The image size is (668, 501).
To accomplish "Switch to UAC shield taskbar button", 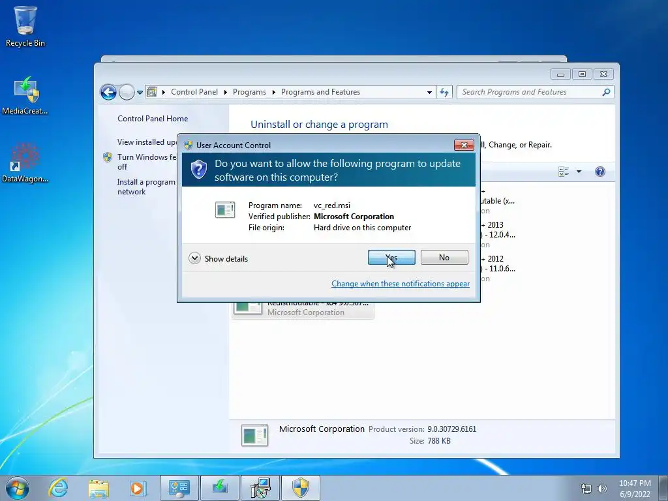I will point(300,488).
